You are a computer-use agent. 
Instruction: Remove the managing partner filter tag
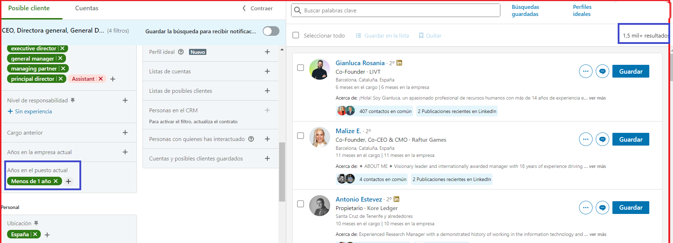pos(63,68)
